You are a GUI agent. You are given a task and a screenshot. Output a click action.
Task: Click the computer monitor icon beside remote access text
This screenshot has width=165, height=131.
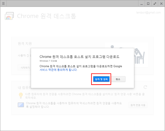(x=21, y=105)
